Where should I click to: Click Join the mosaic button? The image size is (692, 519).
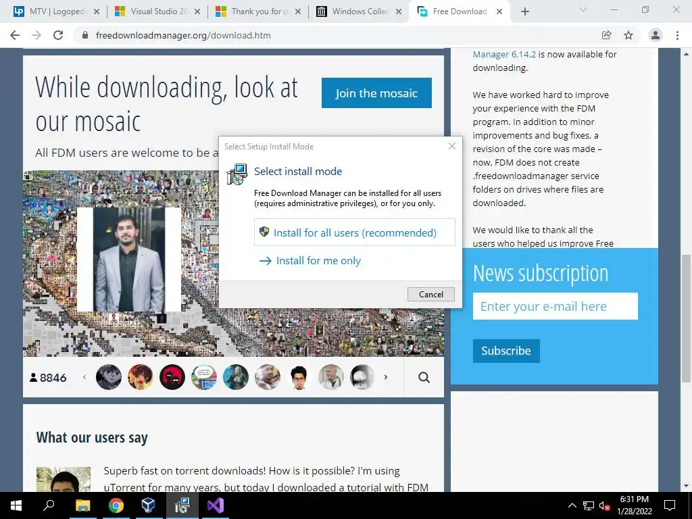[x=376, y=93]
